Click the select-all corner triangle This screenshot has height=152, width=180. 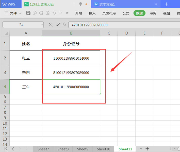click(x=6, y=33)
